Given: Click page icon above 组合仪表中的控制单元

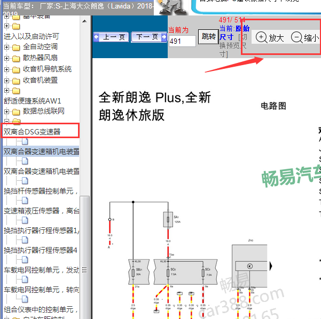Looking at the screenshot, I should pos(25,299).
